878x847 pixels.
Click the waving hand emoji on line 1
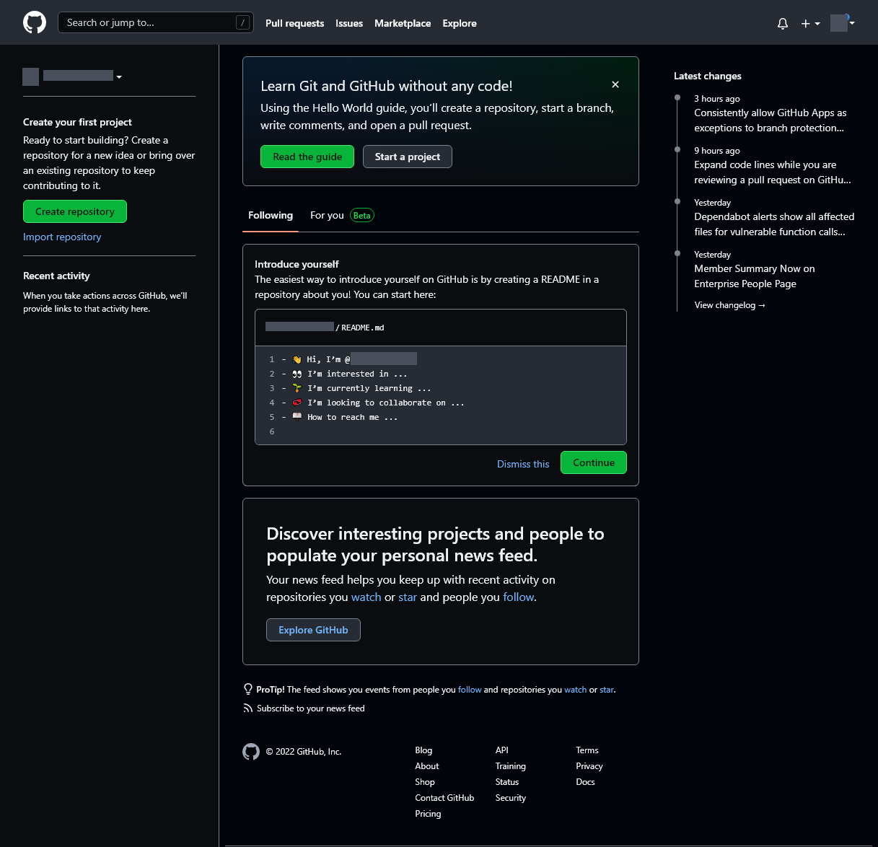pos(297,359)
